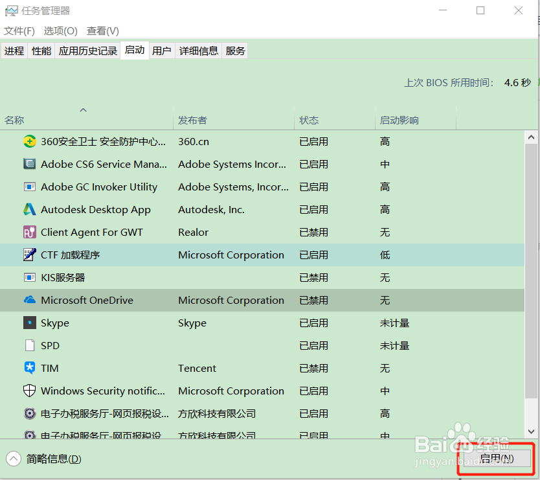The image size is (540, 480).
Task: Click the 低 impact in CTF row
Action: pyautogui.click(x=385, y=255)
